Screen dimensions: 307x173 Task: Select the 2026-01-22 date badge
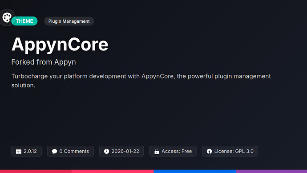click(121, 151)
